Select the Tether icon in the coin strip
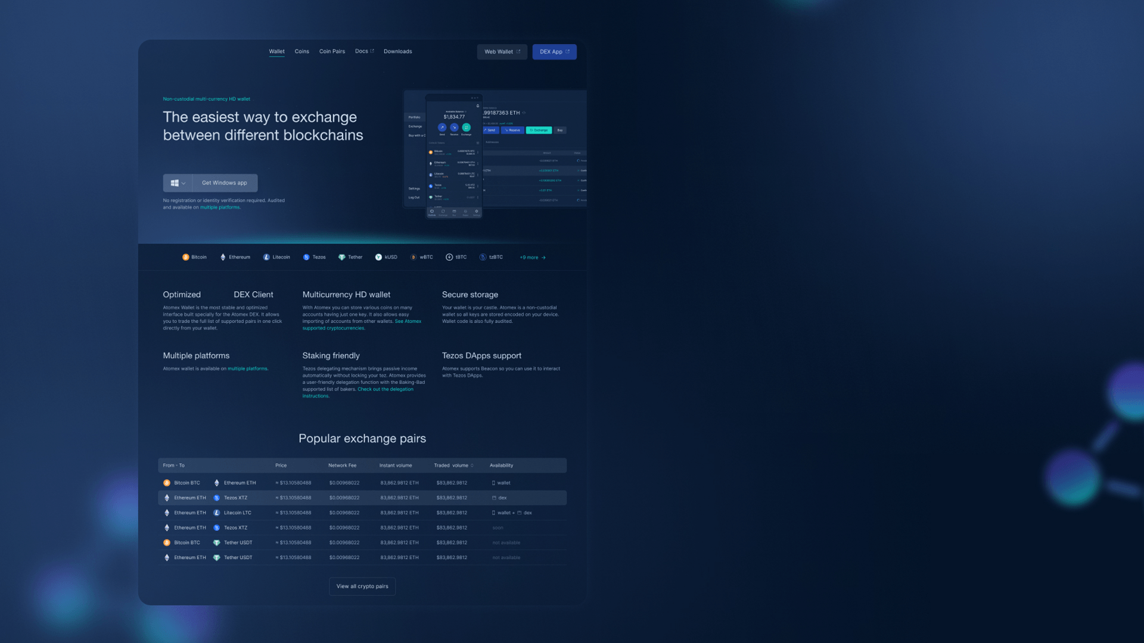This screenshot has width=1144, height=643. tap(342, 257)
